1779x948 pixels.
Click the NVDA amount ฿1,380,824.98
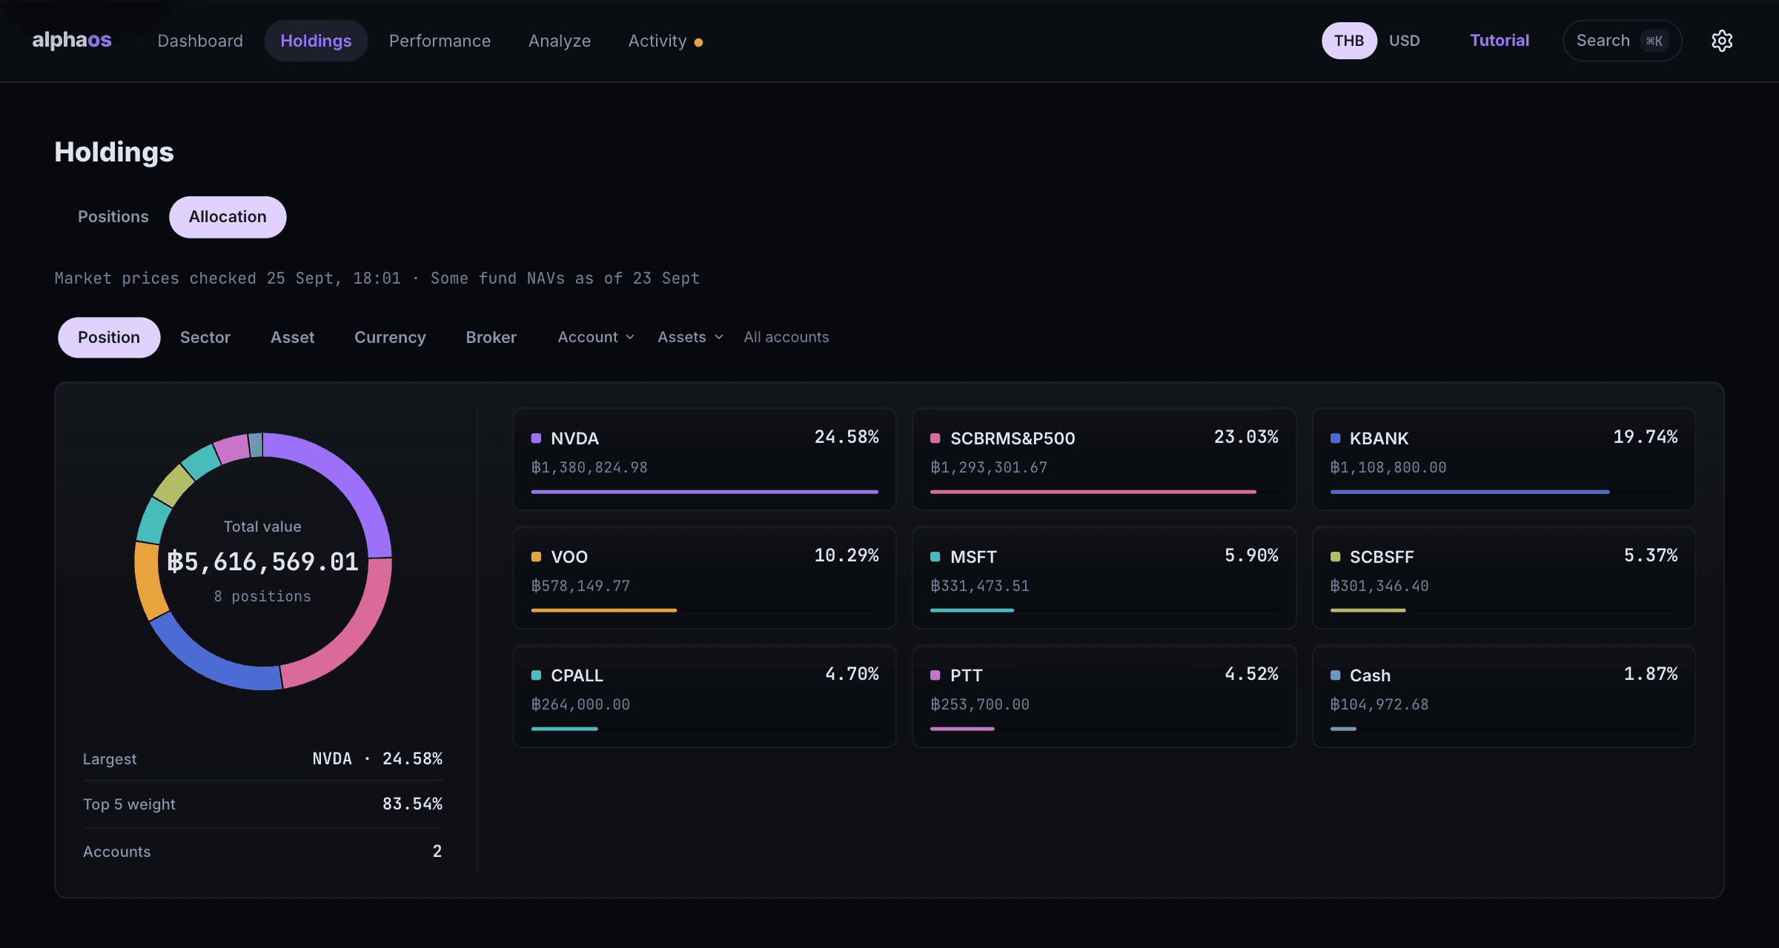589,467
